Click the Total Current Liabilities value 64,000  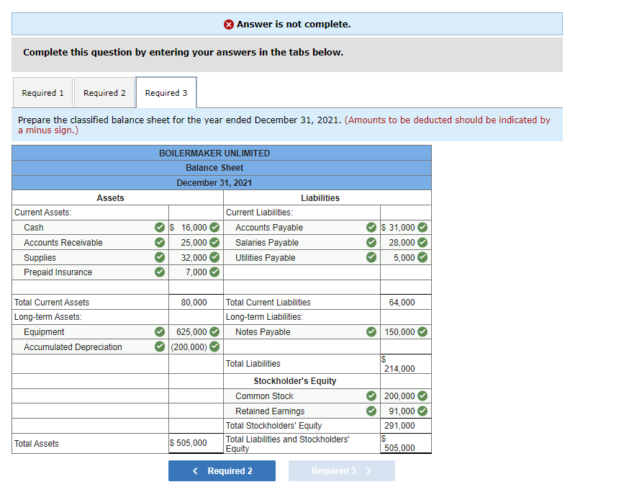click(402, 303)
